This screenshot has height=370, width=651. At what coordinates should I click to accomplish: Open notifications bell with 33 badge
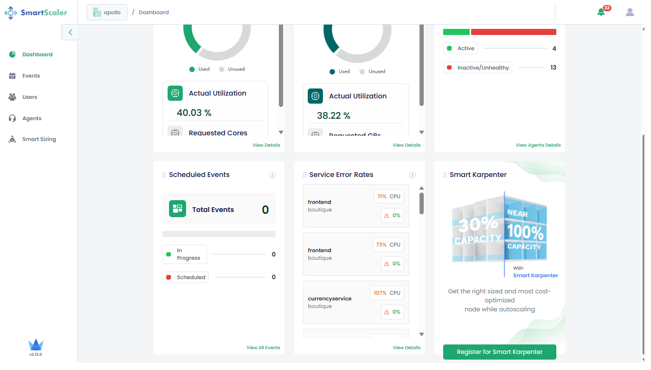[601, 12]
